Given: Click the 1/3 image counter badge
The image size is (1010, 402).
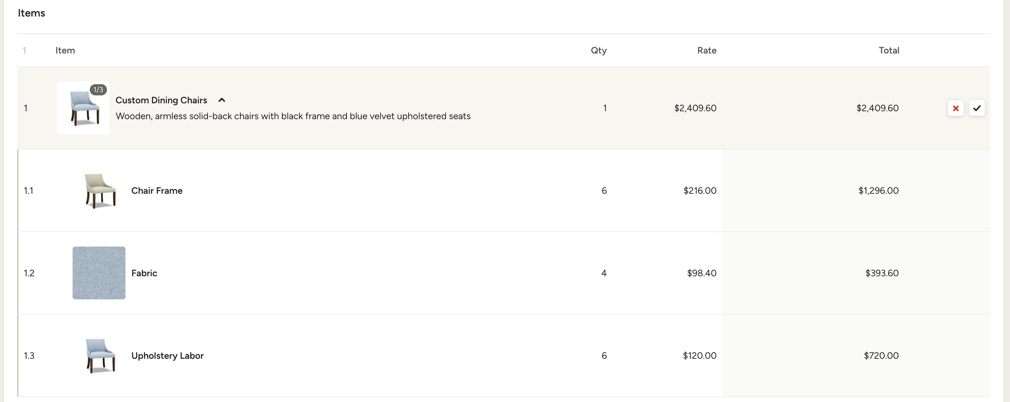Looking at the screenshot, I should click(98, 90).
